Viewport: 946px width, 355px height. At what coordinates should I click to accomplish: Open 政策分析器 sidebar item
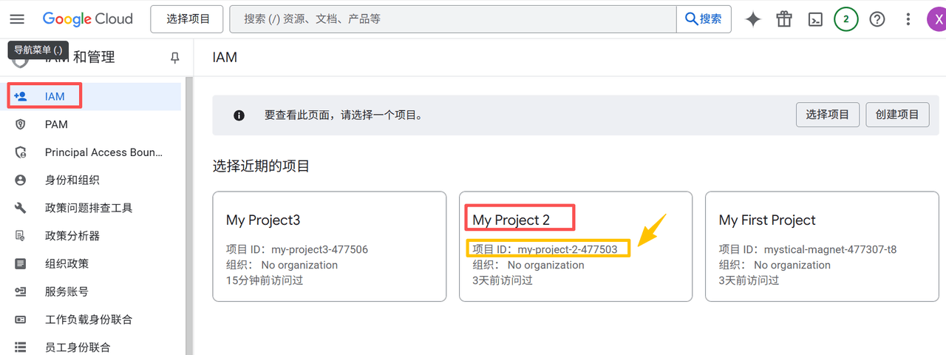point(72,236)
